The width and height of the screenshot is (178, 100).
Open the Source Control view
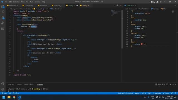(x=3, y=17)
